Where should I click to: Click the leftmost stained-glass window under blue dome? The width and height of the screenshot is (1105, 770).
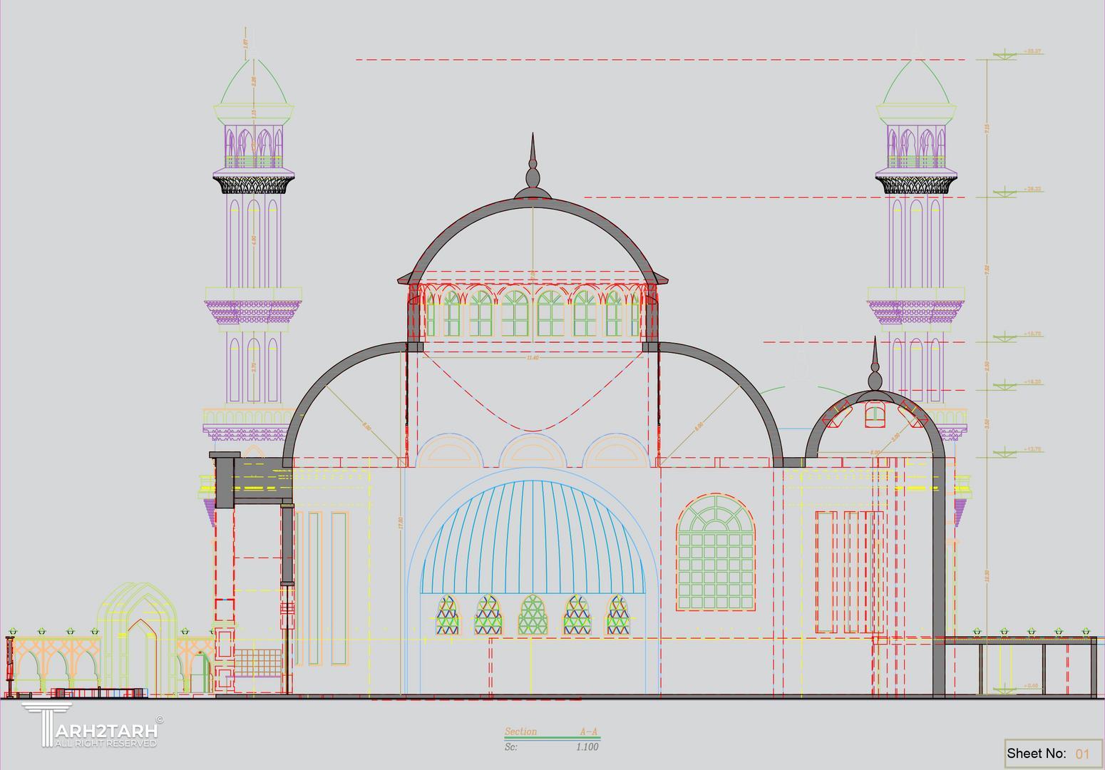point(446,615)
